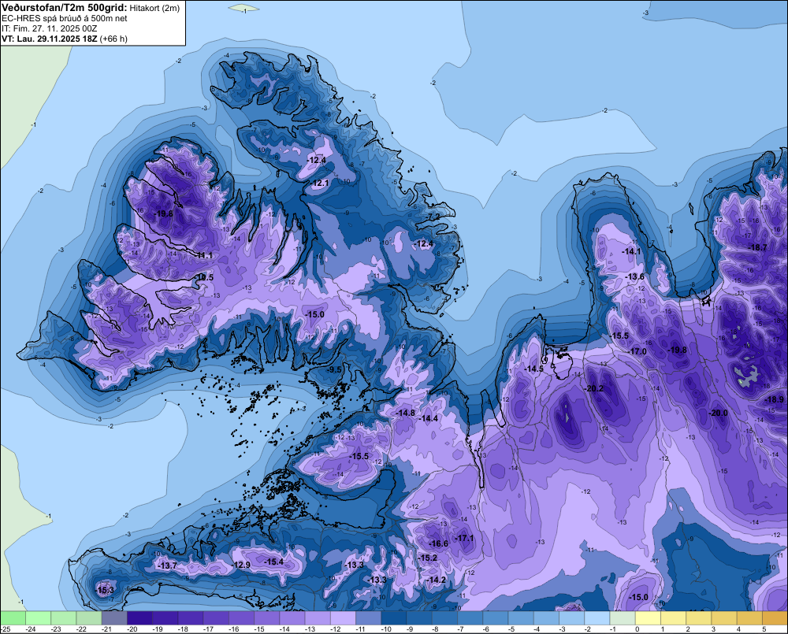Screen dimensions: 788x634
Task: Click the -15.4 temperature value
Action: [274, 562]
